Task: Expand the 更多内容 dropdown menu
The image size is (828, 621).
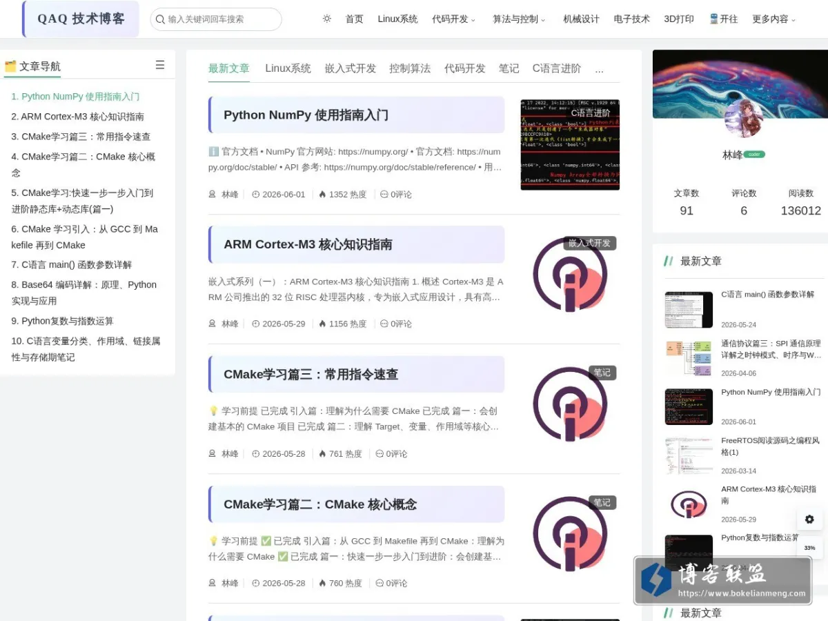Action: pyautogui.click(x=773, y=19)
